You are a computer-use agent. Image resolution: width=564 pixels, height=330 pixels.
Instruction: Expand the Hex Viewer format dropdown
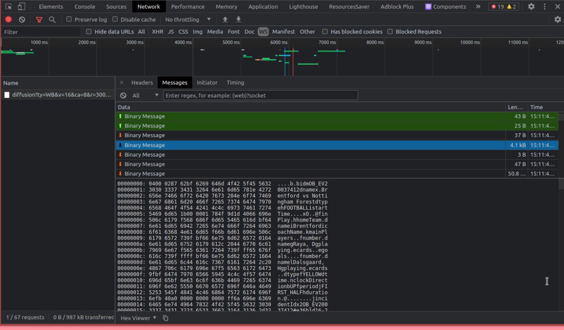[x=138, y=318]
